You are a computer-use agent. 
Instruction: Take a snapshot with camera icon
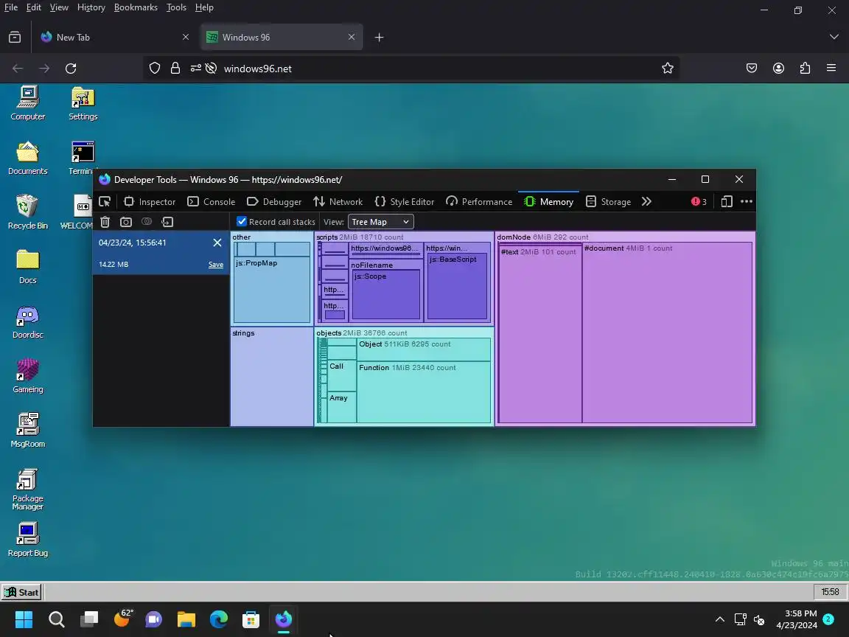click(125, 221)
